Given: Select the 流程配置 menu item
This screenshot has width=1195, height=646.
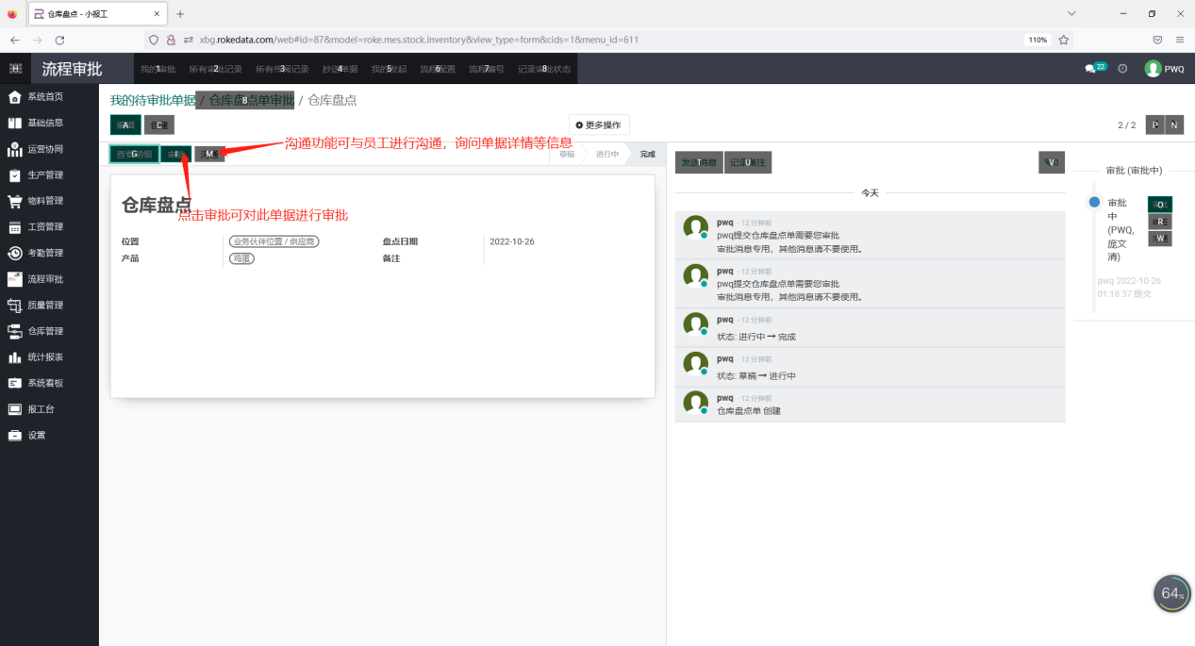Looking at the screenshot, I should point(438,69).
